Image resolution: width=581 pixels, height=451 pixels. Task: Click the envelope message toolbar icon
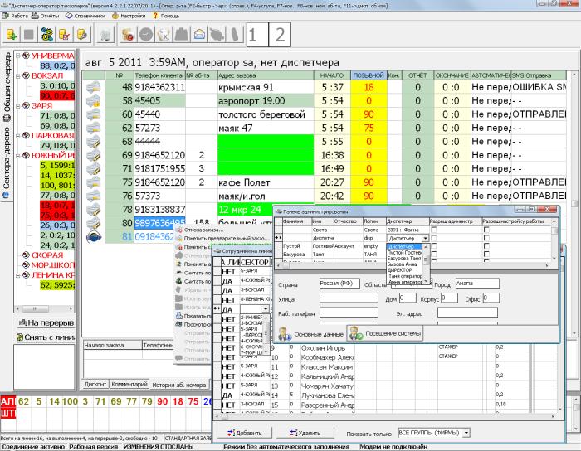tap(200, 35)
